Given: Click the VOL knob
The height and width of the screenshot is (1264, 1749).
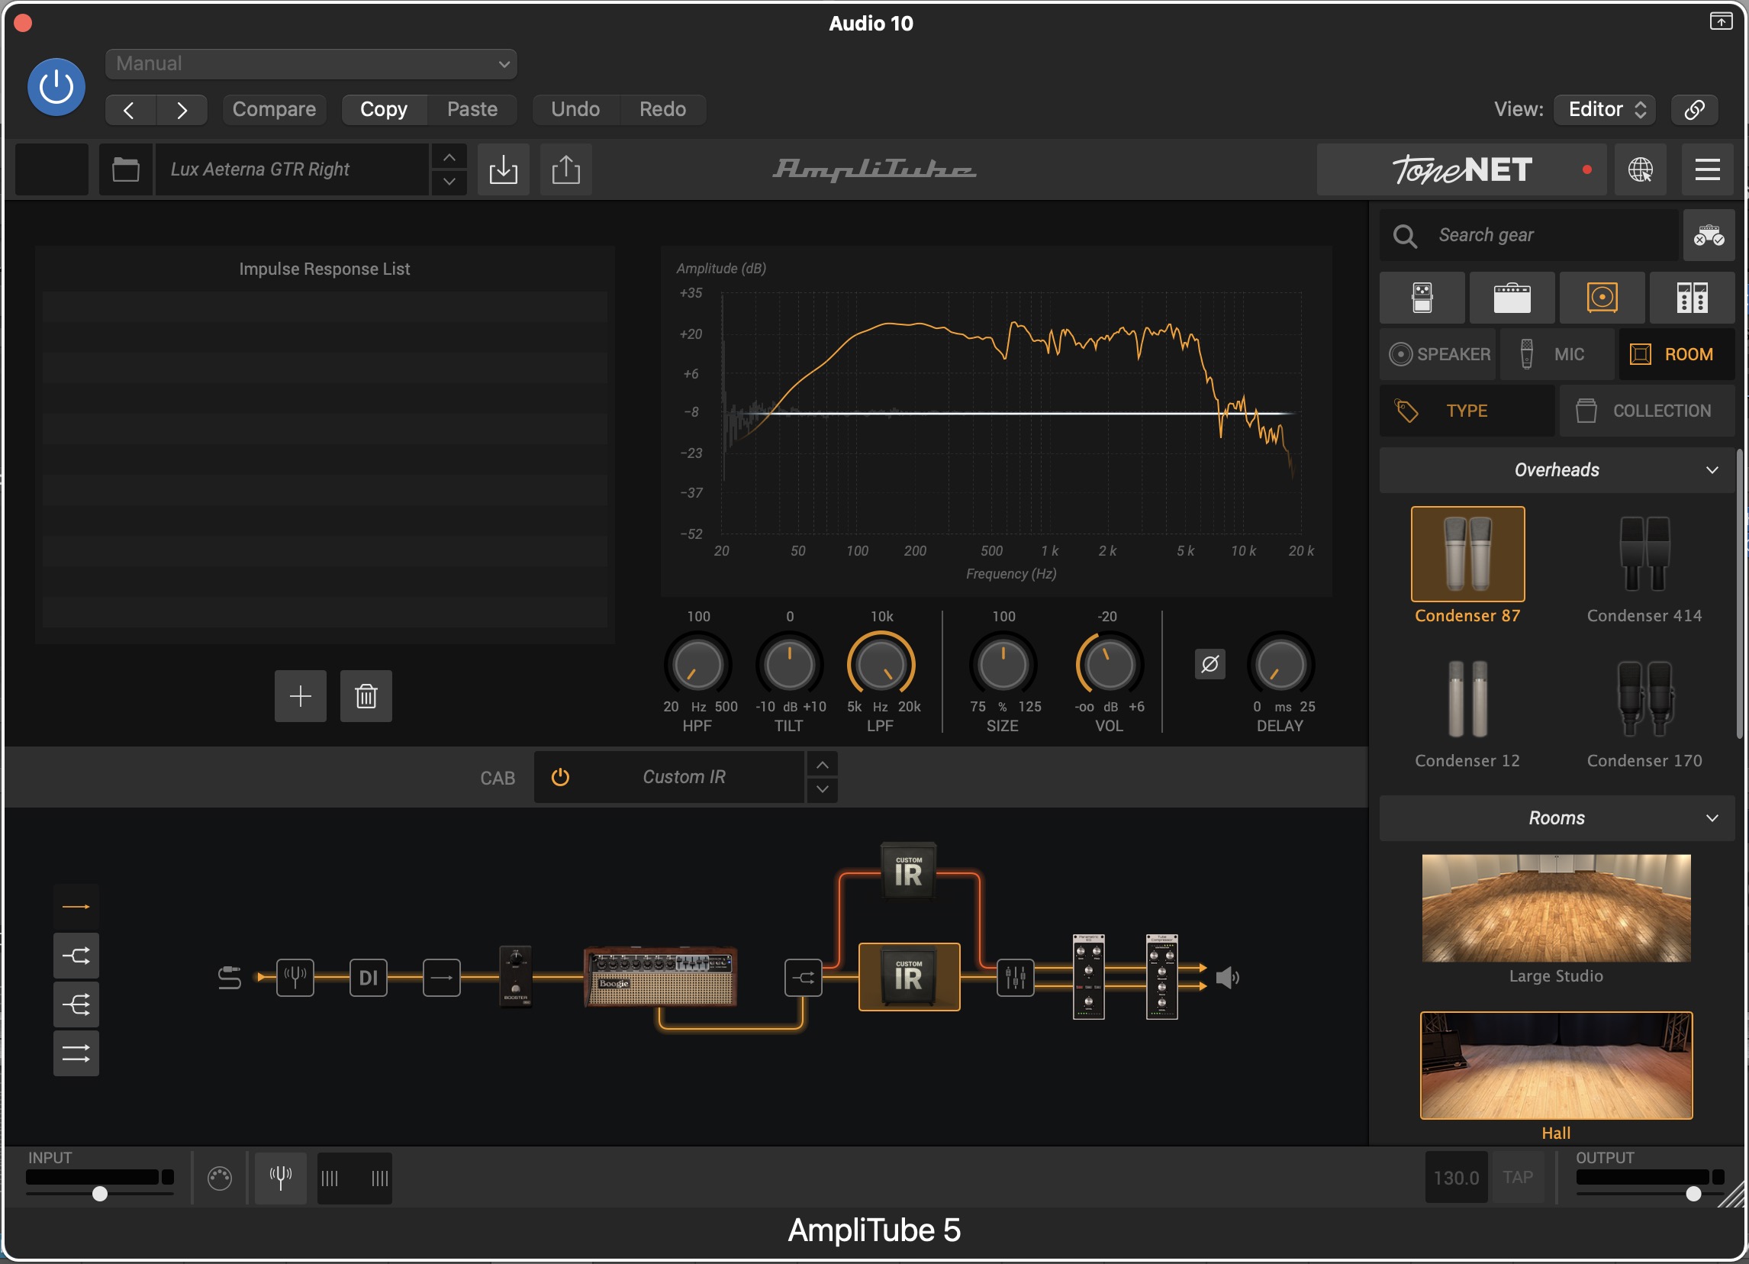Looking at the screenshot, I should pos(1109,664).
